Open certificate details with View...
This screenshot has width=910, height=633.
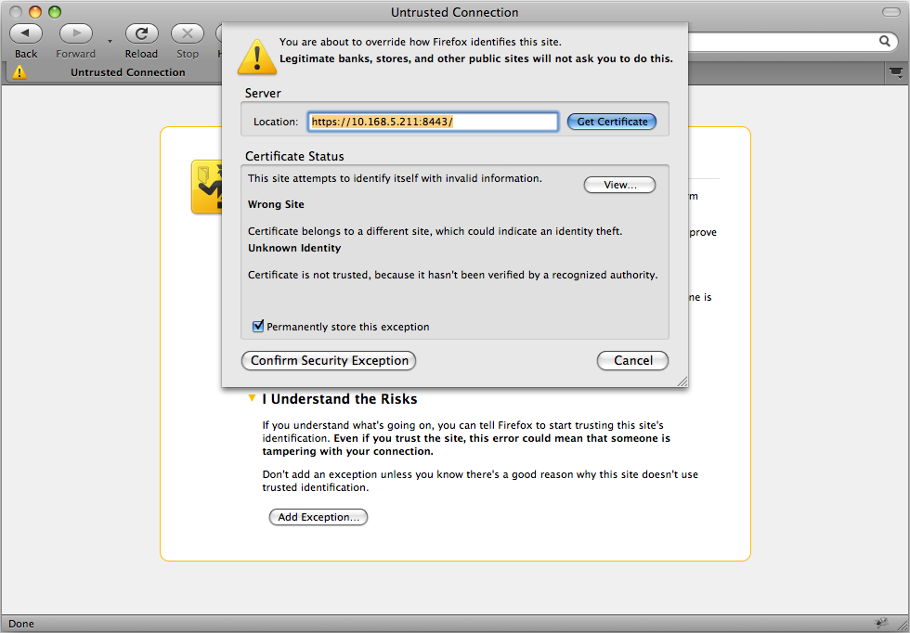pyautogui.click(x=620, y=185)
